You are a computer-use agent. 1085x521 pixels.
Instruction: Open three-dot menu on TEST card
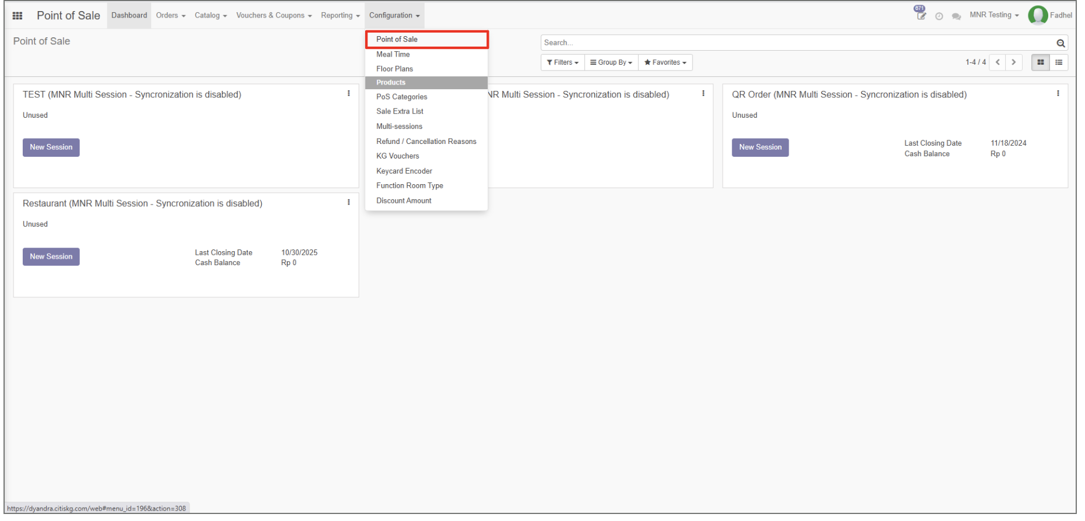(x=350, y=93)
